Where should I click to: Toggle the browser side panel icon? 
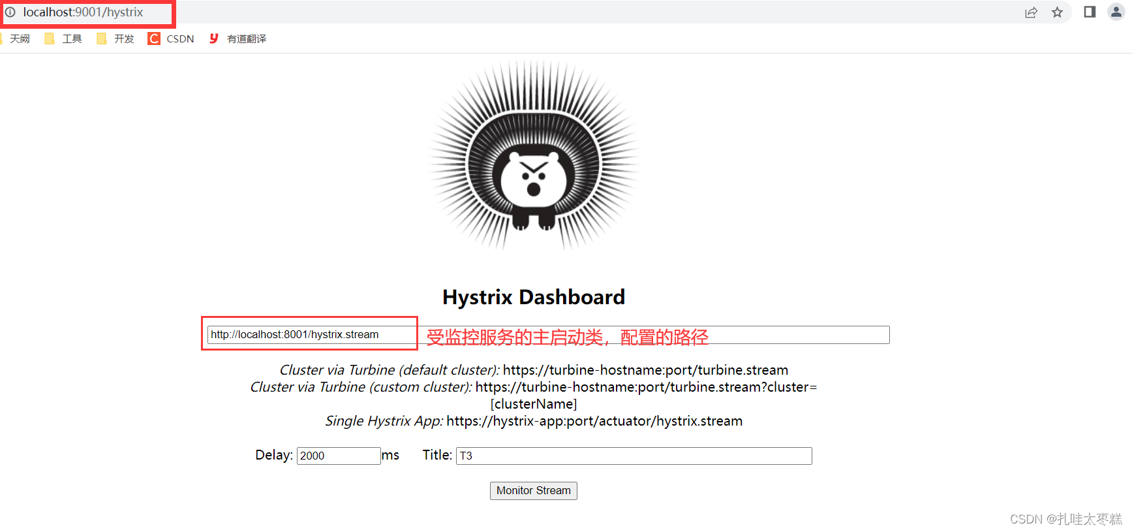click(1090, 12)
